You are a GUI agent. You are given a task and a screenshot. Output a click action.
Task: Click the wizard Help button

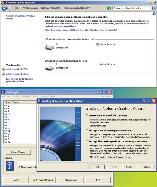pyautogui.click(x=97, y=167)
